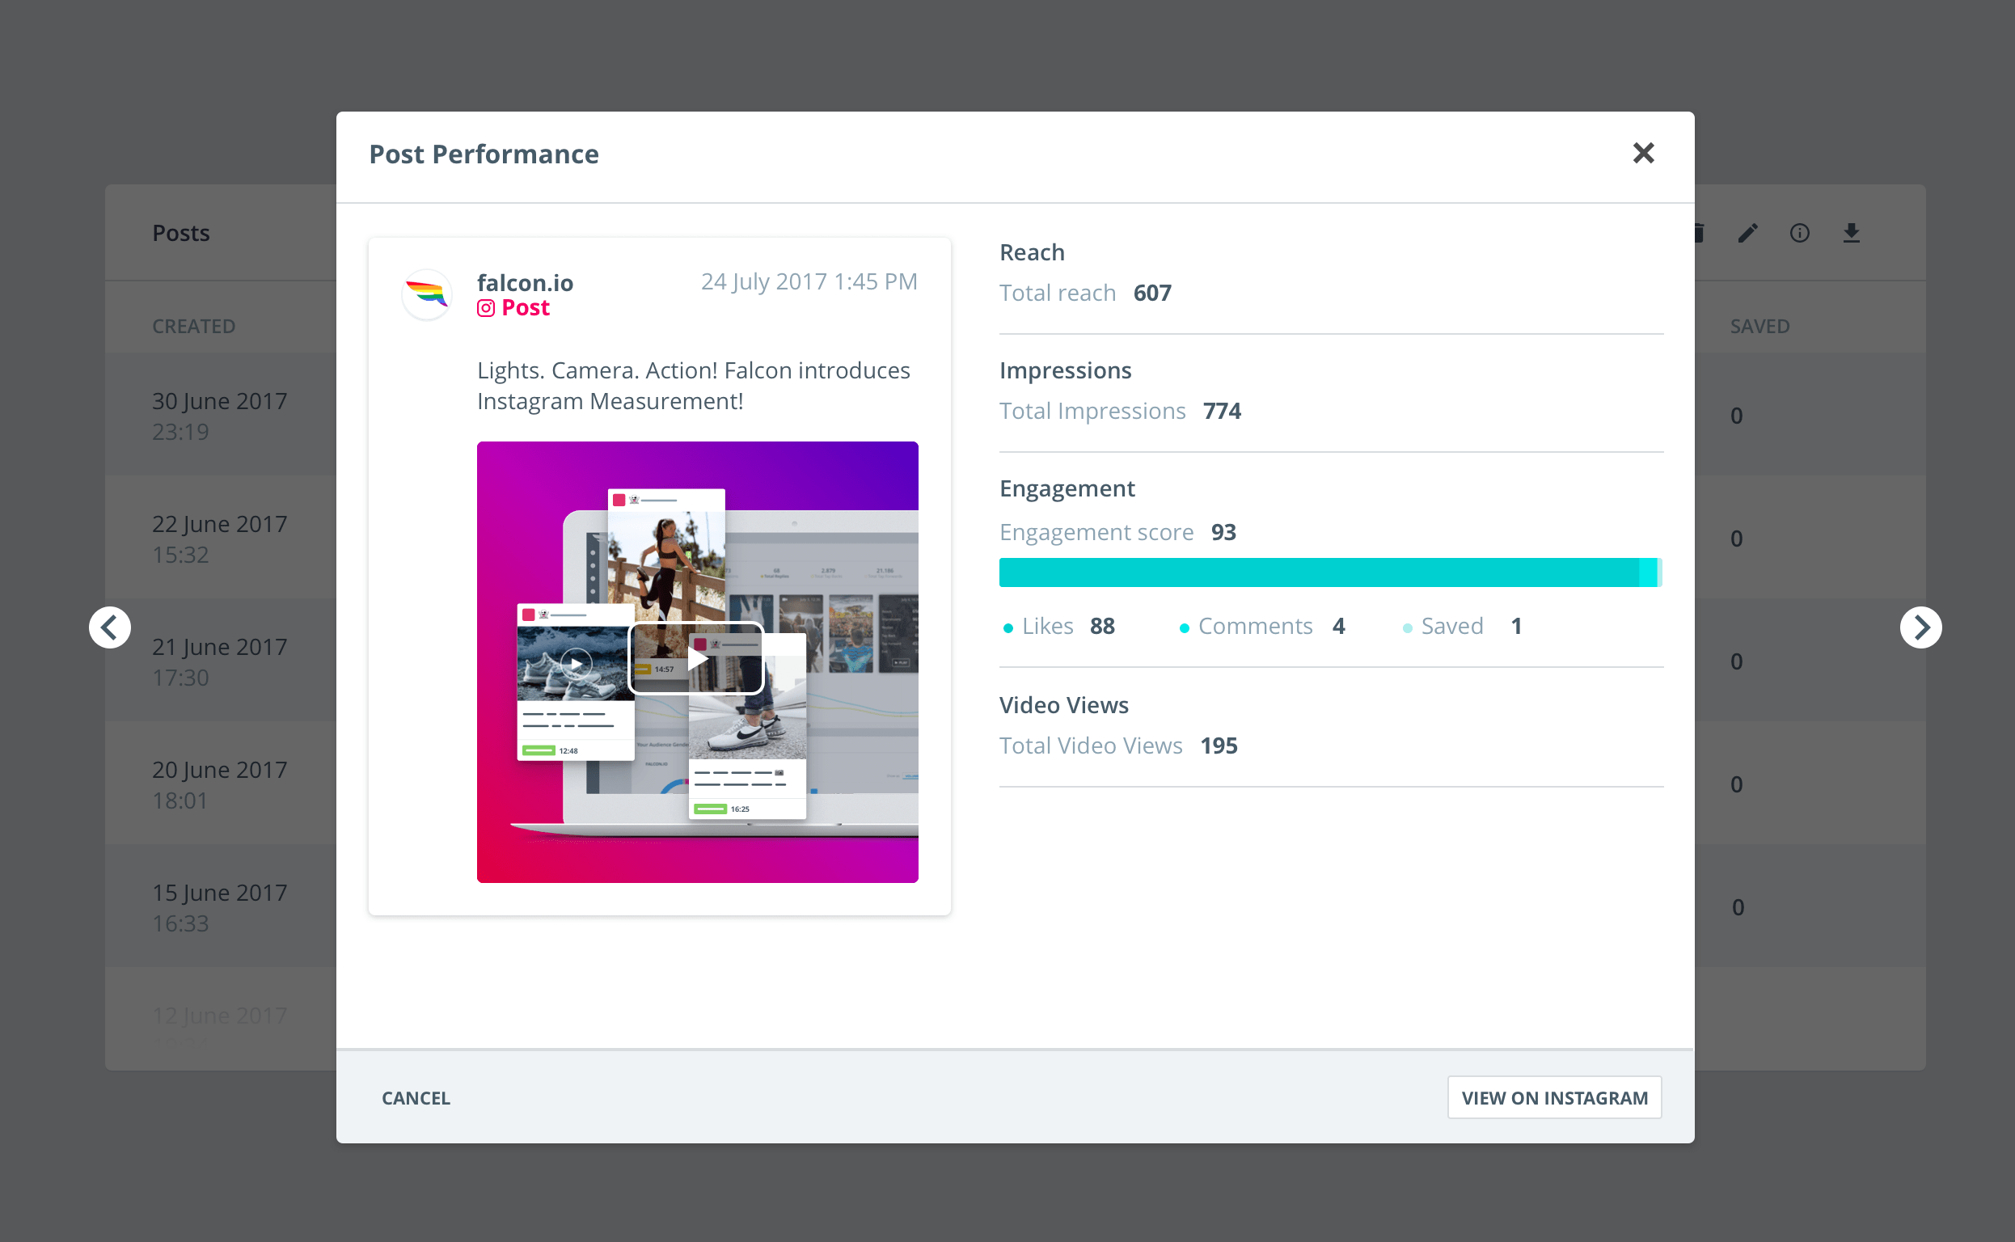This screenshot has width=2015, height=1242.
Task: Go to the next post with right arrow
Action: [x=1920, y=627]
